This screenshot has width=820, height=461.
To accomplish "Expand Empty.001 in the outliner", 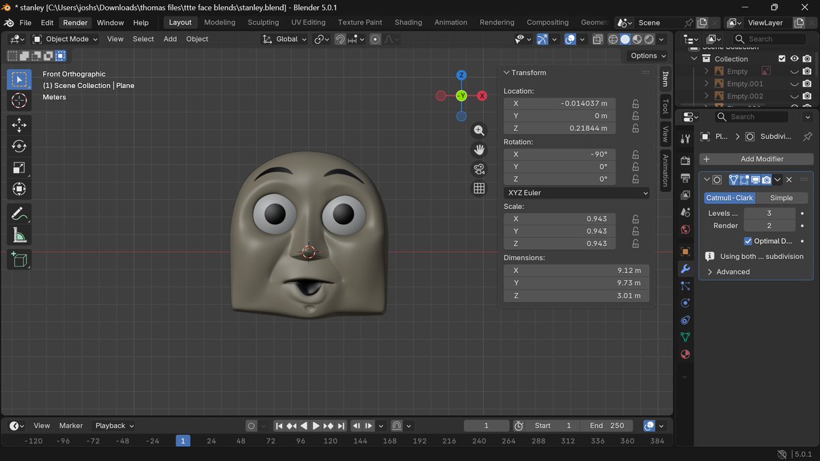I will (x=707, y=84).
